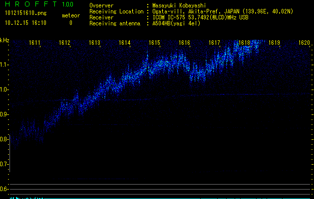314x199 pixels.
Task: Click the 0.9 frequency axis label
Action: tap(4, 114)
